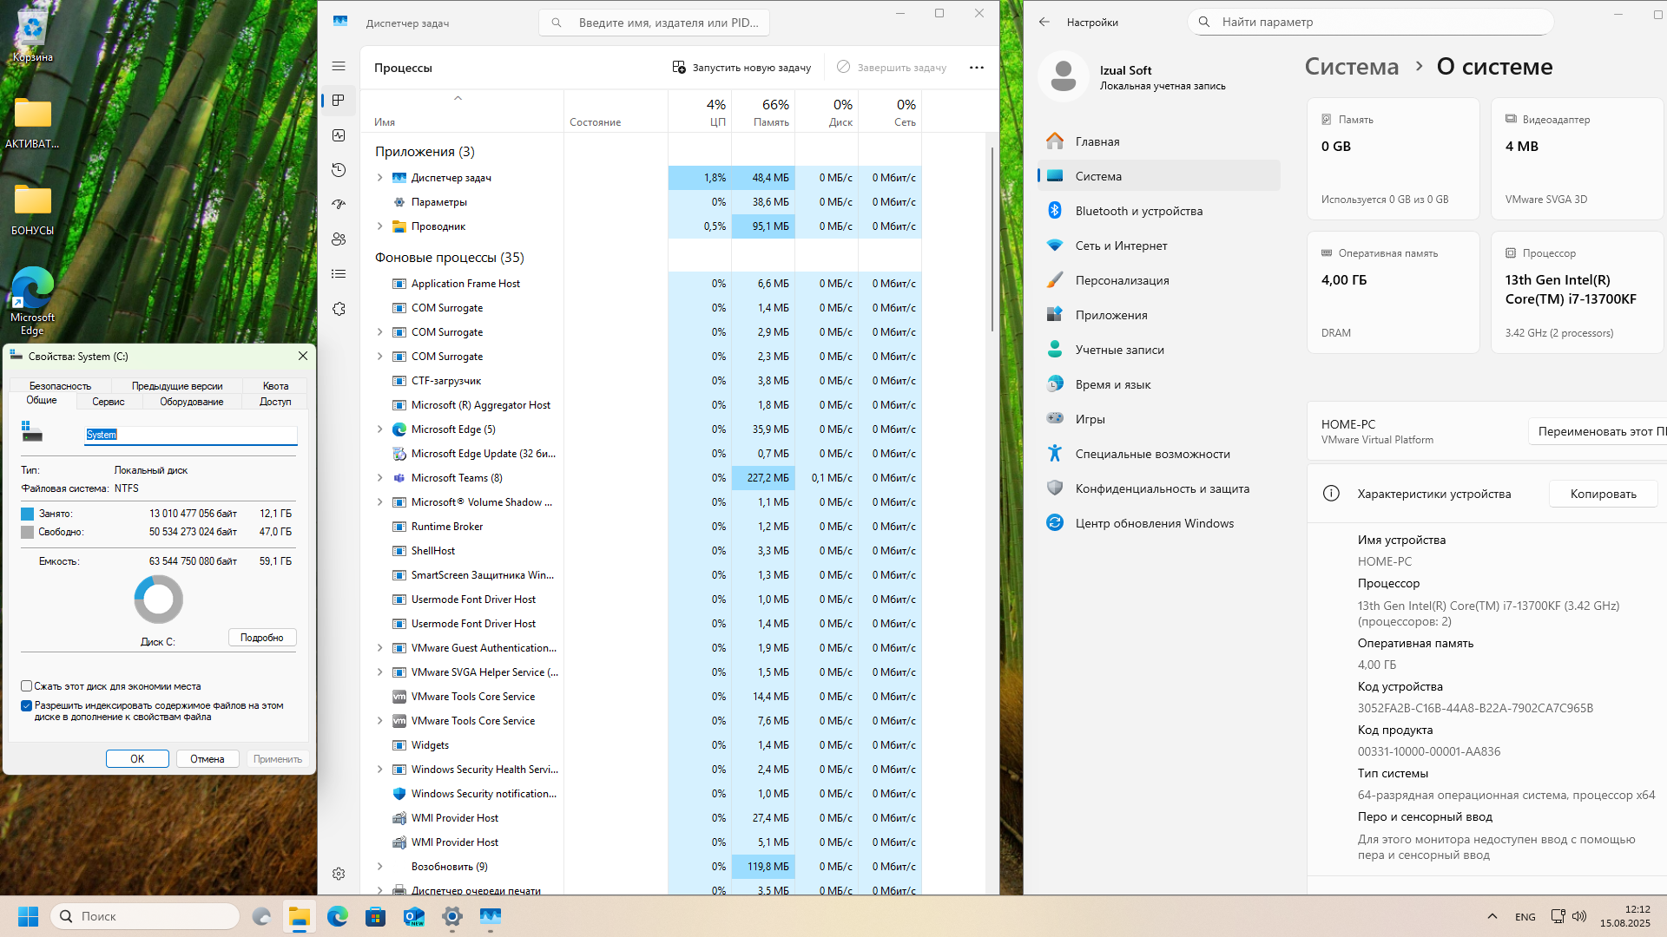Viewport: 1667px width, 937px height.
Task: Click Запустить новую задачу button
Action: pos(741,68)
